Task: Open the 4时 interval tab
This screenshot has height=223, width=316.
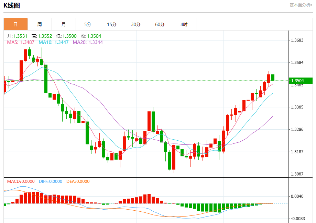Action: click(x=184, y=24)
